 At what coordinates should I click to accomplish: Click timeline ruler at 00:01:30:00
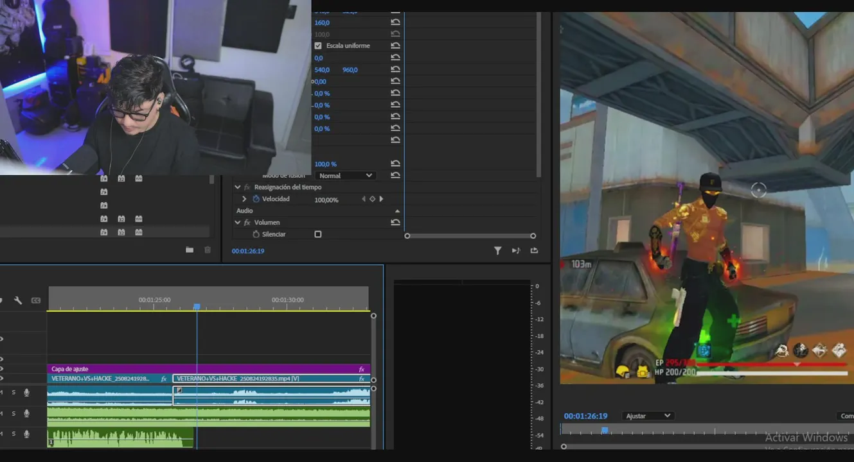287,300
